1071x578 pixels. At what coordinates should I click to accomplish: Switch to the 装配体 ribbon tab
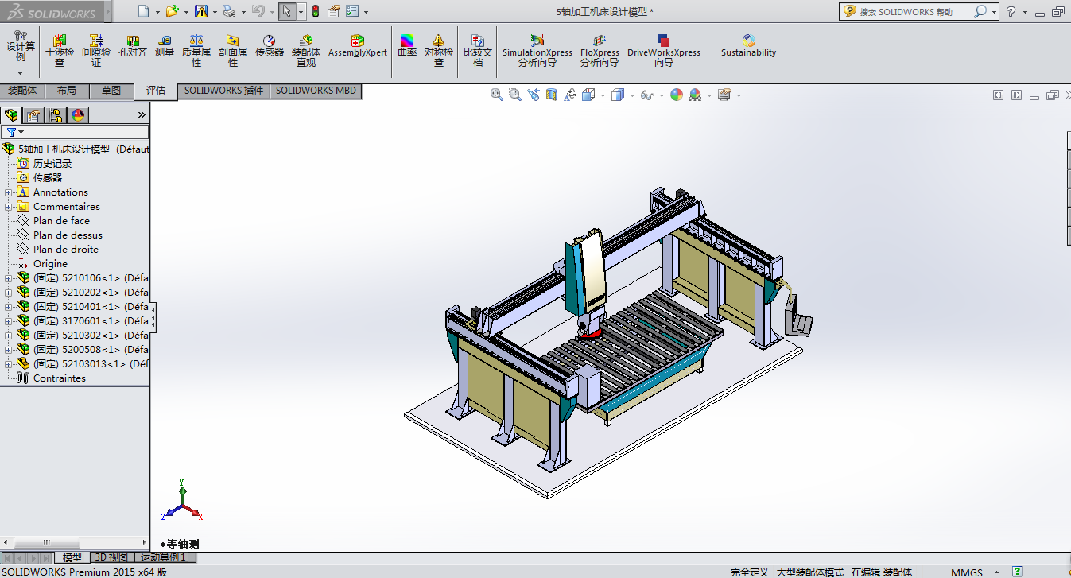pyautogui.click(x=22, y=91)
